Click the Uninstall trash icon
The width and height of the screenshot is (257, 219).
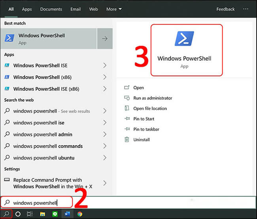[127, 139]
